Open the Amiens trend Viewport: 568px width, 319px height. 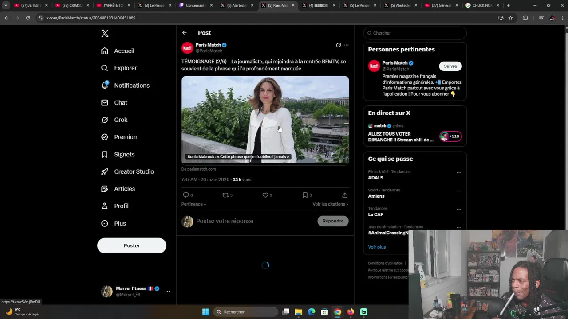tap(376, 196)
